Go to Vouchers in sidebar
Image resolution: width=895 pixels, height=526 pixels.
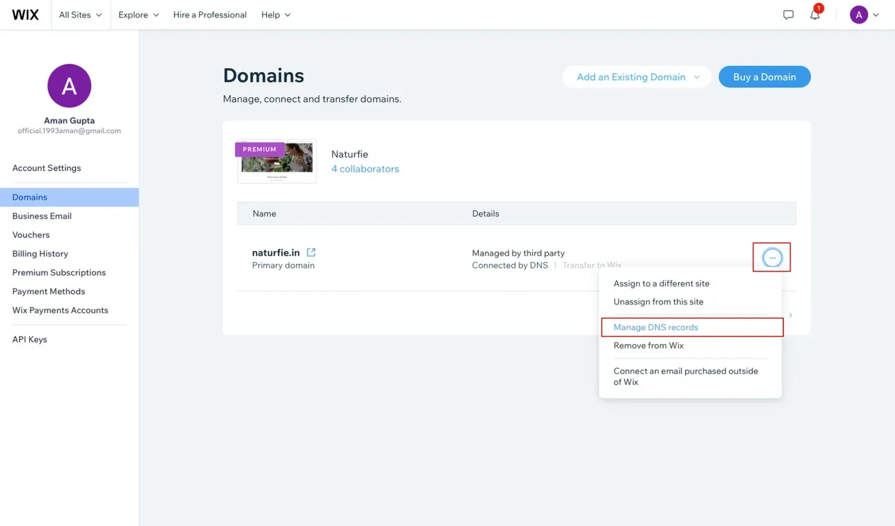tap(31, 235)
